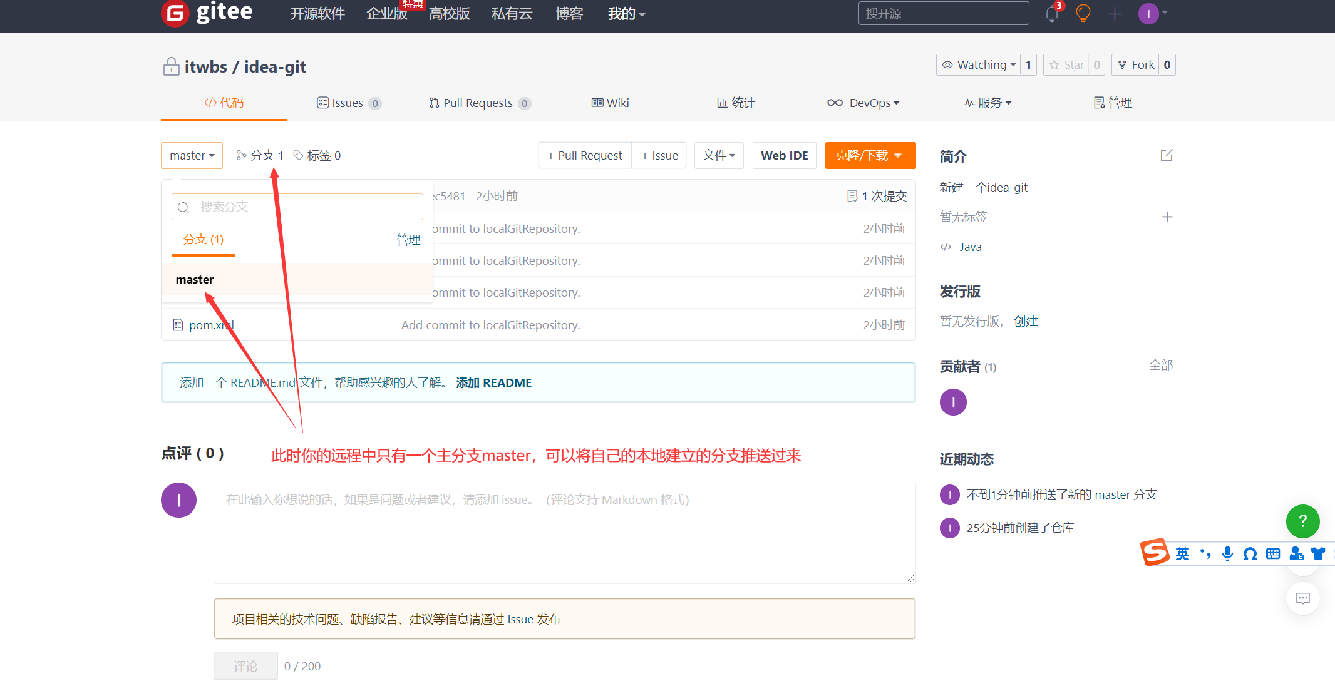Click the green help question mark button

pyautogui.click(x=1302, y=521)
